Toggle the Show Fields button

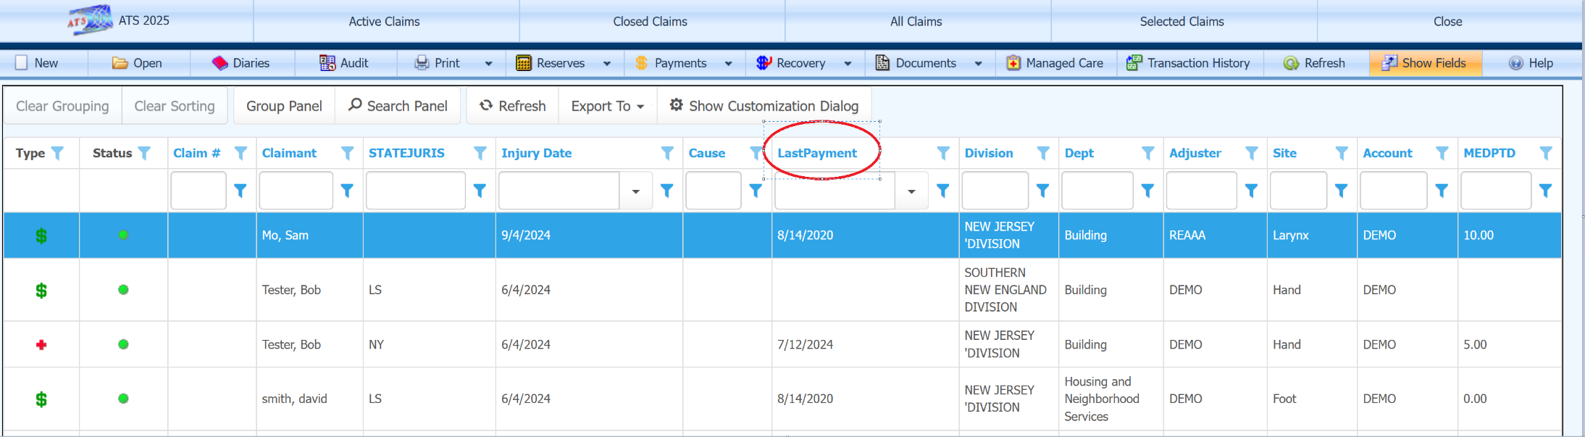click(1425, 63)
